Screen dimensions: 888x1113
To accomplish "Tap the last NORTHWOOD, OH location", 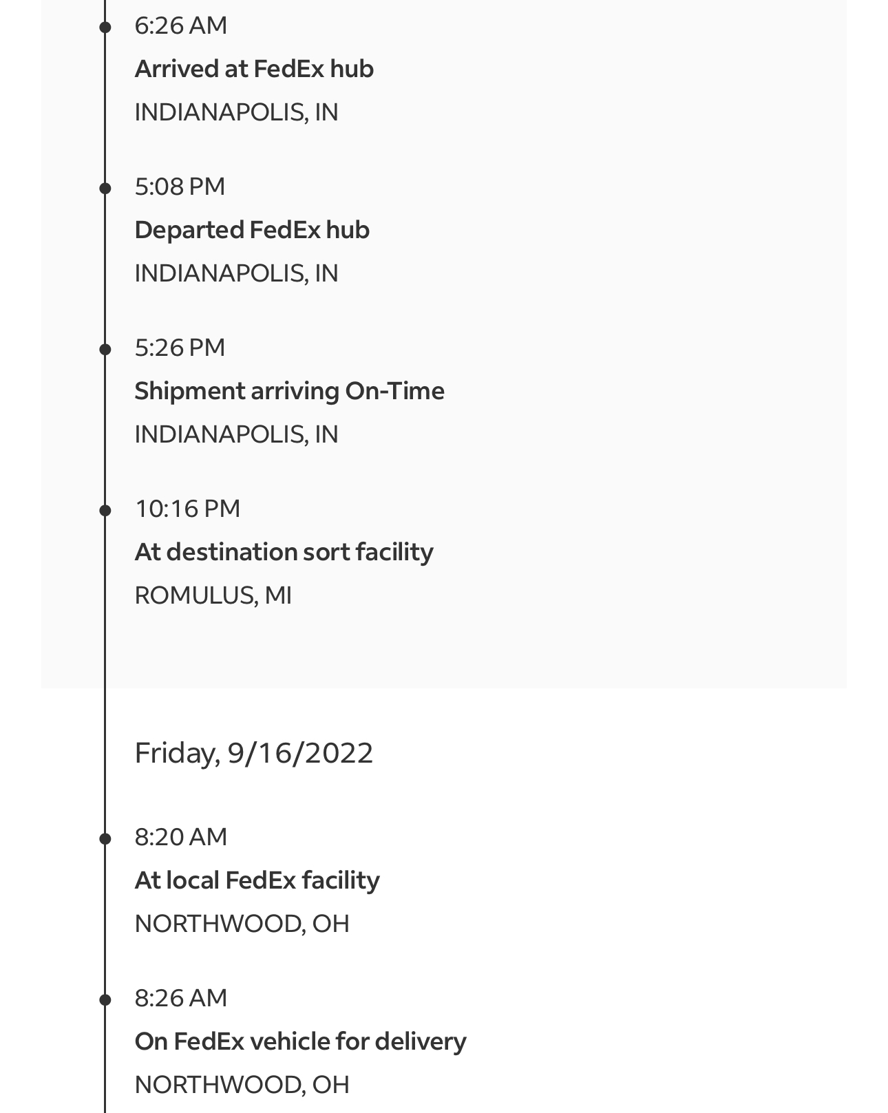I will pyautogui.click(x=242, y=1085).
